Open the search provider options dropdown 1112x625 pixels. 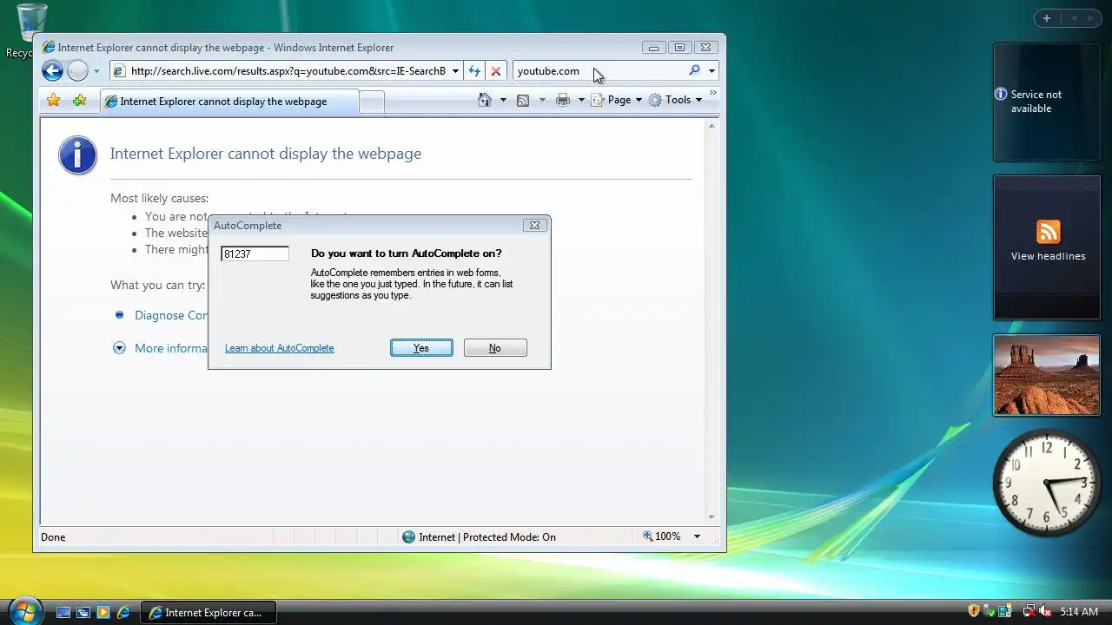tap(712, 71)
